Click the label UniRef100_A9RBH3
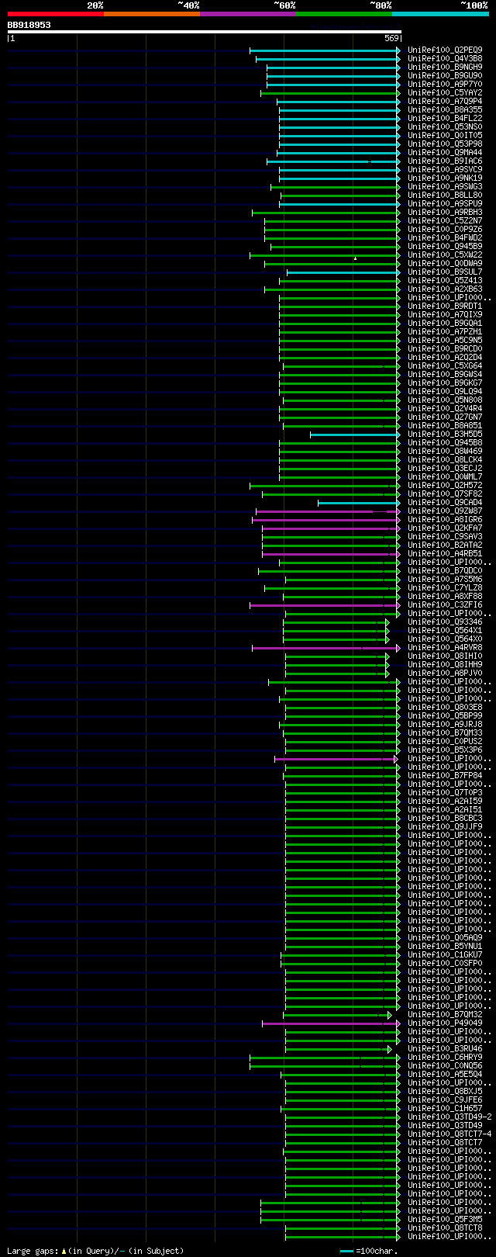This screenshot has height=1257, width=496. [445, 212]
